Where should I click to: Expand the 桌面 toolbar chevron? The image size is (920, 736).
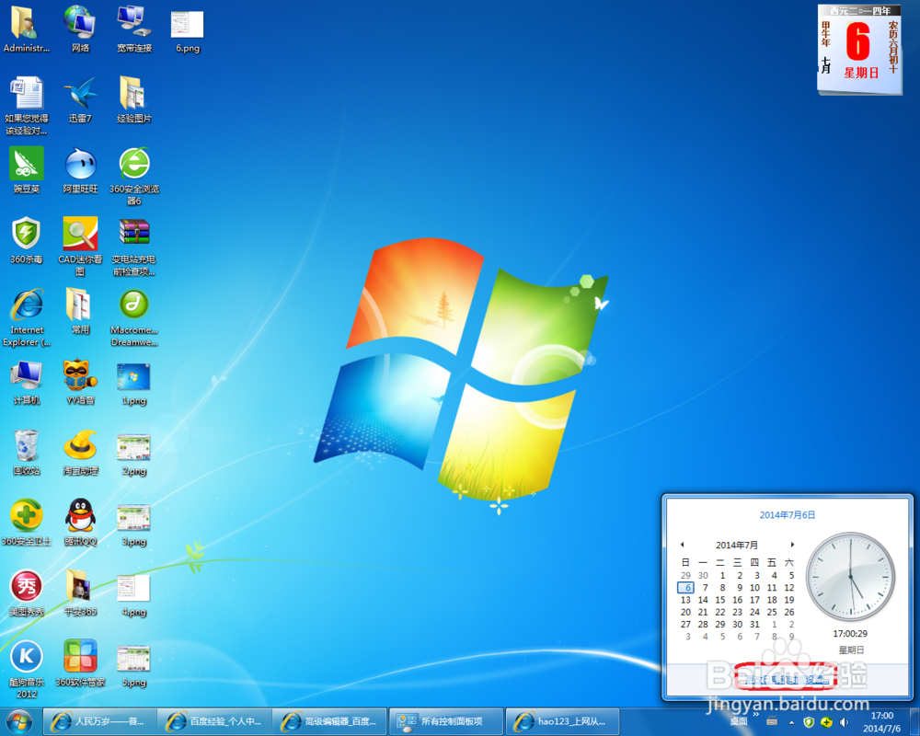pyautogui.click(x=755, y=714)
